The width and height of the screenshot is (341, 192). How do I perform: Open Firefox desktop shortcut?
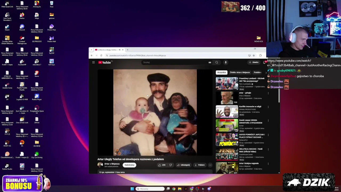point(22,16)
